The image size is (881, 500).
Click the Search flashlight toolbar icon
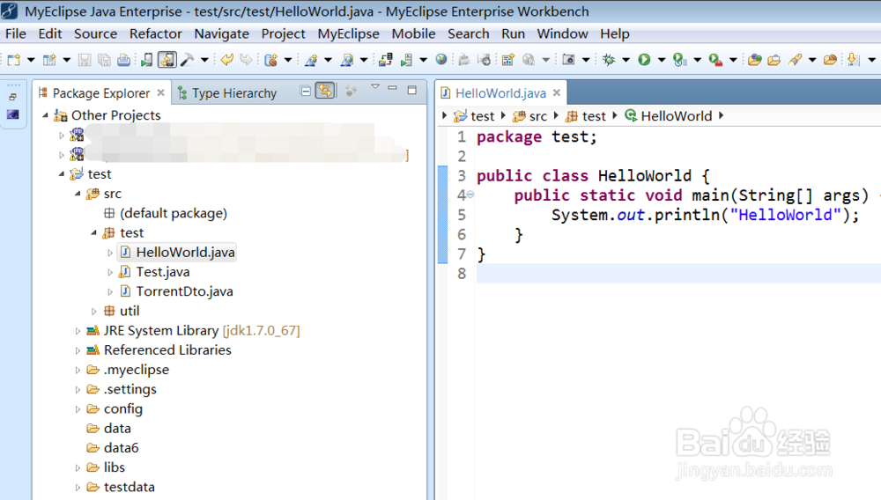(795, 60)
